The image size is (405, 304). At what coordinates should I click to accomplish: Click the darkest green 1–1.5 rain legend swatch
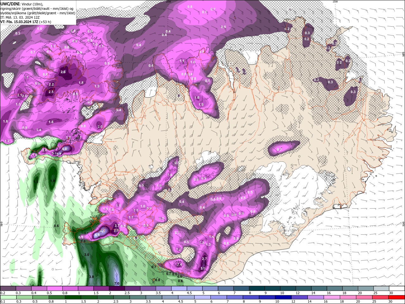pyautogui.click(x=73, y=297)
